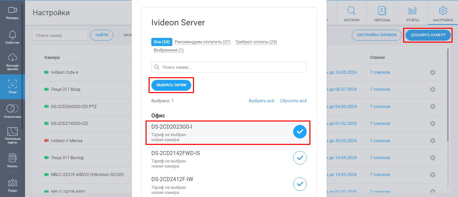Open Аналитика in the sidebar
The height and width of the screenshot is (197, 458).
13,111
